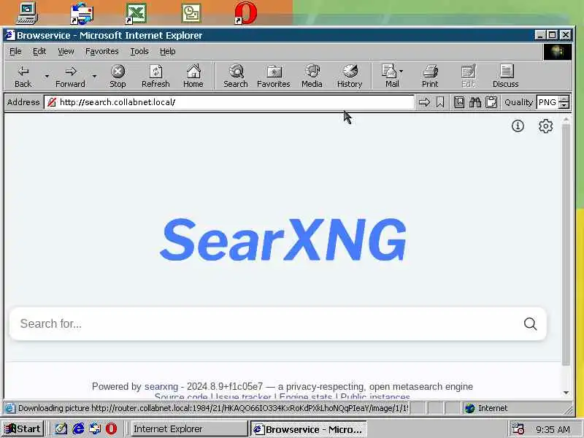The image size is (584, 438).
Task: Go to the Home page
Action: 193,77
